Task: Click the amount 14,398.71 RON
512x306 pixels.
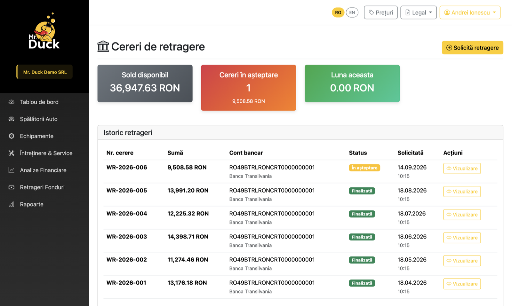Action: tap(188, 237)
